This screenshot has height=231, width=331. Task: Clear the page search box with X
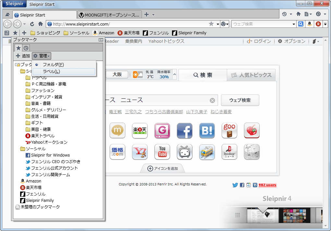pos(212,100)
